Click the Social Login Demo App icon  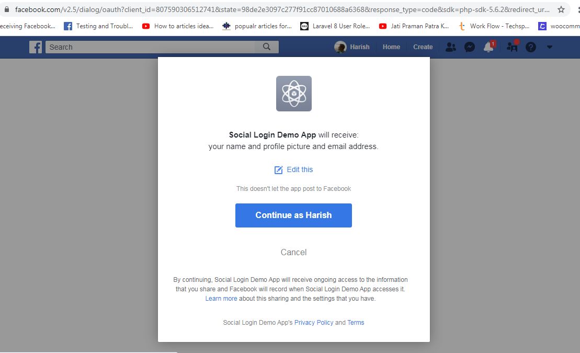pos(294,94)
